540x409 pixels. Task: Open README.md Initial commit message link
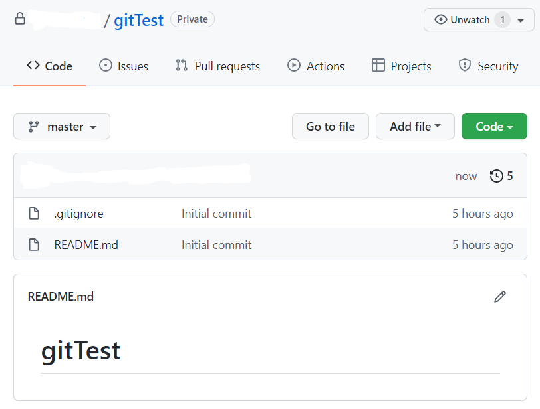[216, 245]
